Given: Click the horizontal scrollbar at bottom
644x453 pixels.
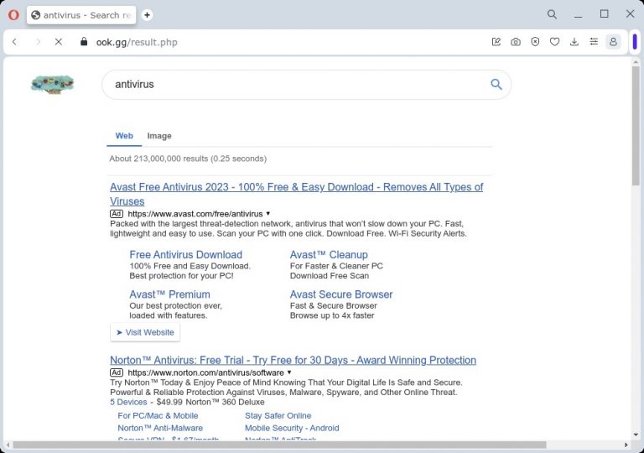Looking at the screenshot, I should 277,445.
